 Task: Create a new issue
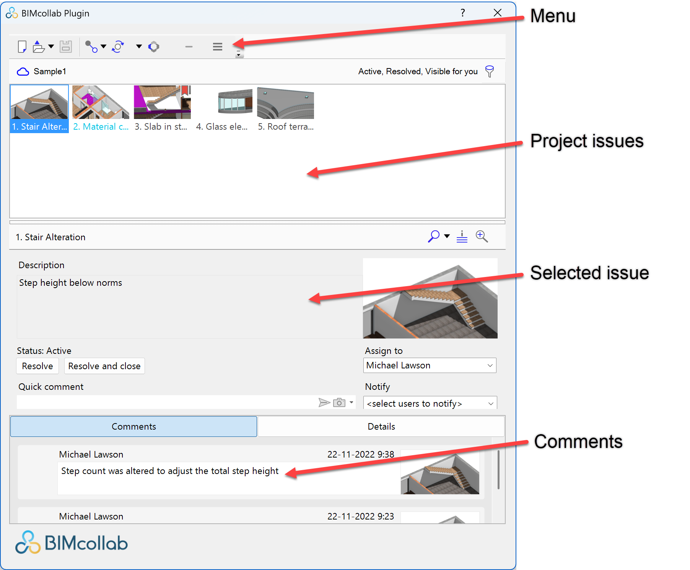[22, 46]
